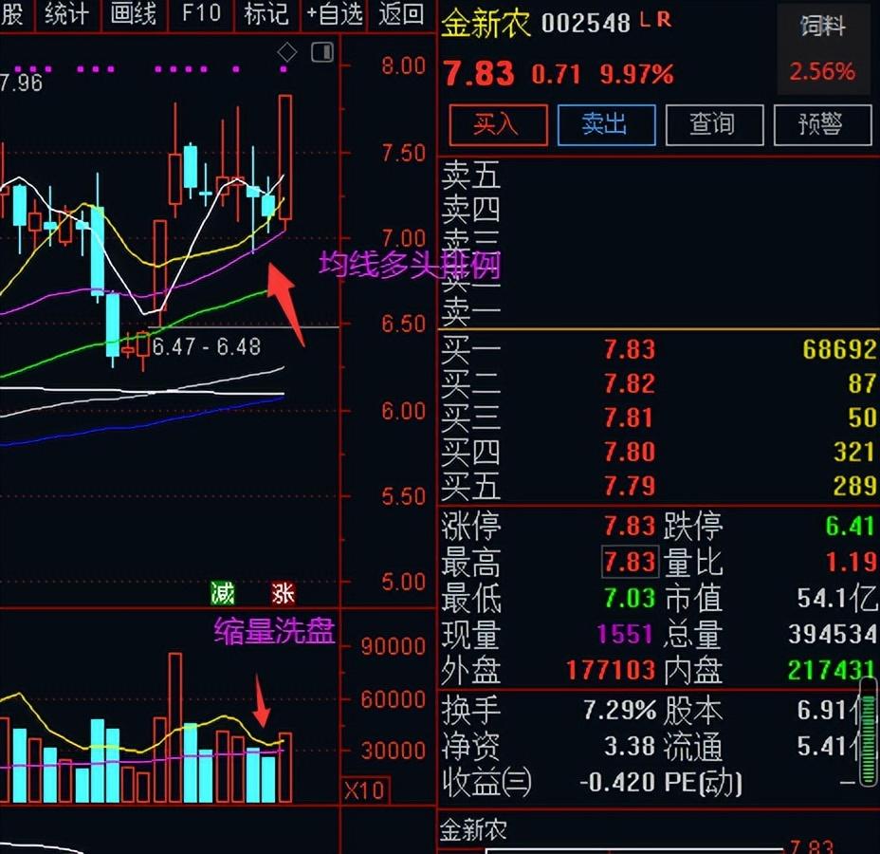Screen dimensions: 880x854
Task: Click the diamond marker icon above chart
Action: (x=286, y=51)
